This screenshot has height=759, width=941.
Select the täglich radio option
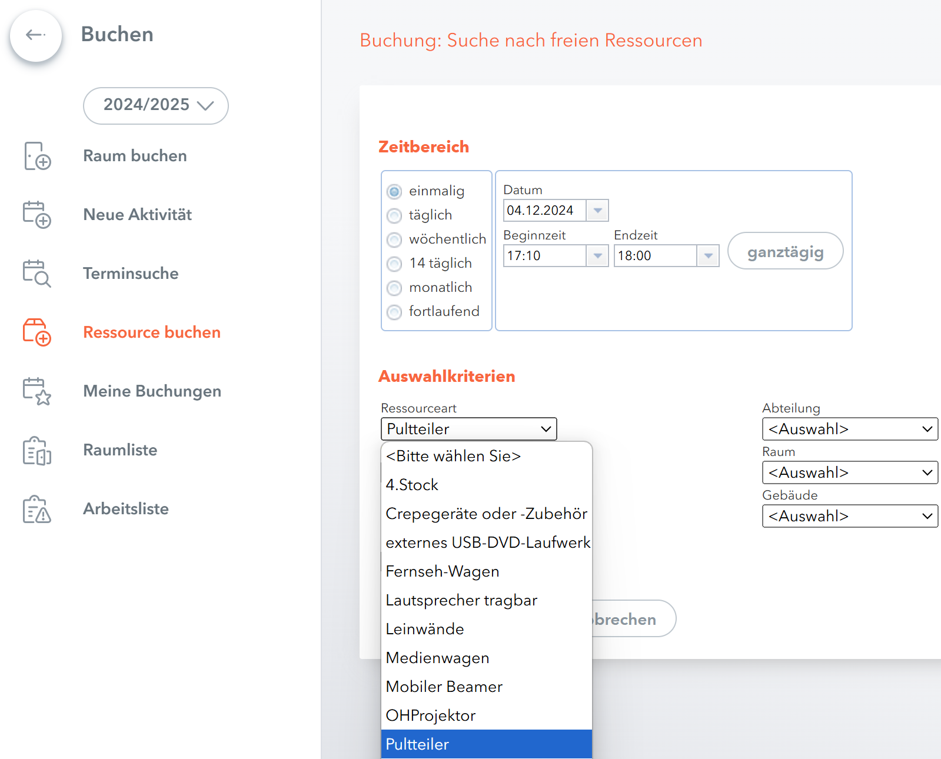[394, 216]
